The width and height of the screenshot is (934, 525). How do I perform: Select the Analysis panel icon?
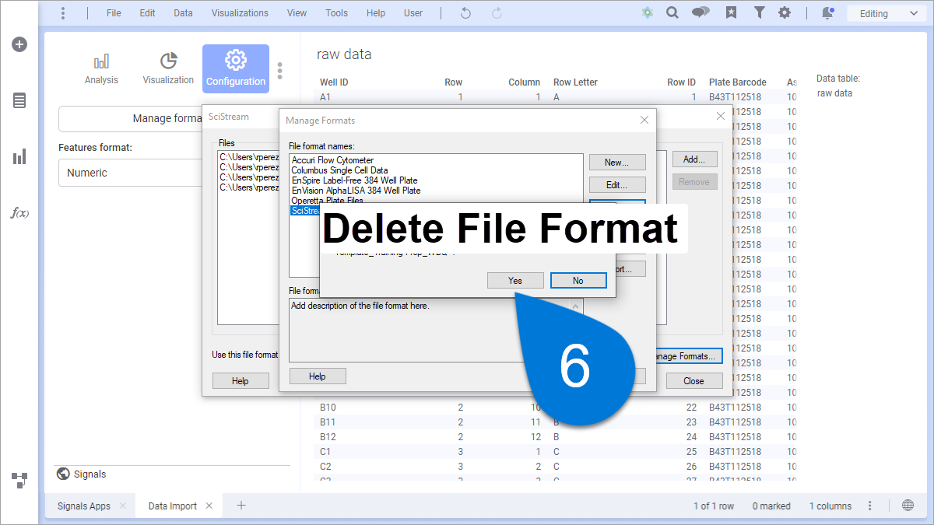click(101, 69)
